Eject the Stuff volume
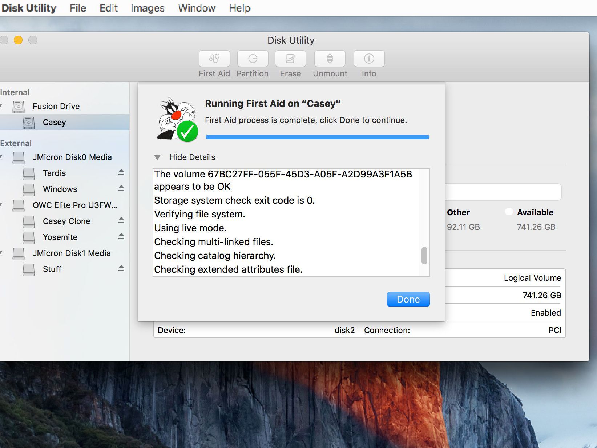This screenshot has width=597, height=448. pyautogui.click(x=121, y=269)
